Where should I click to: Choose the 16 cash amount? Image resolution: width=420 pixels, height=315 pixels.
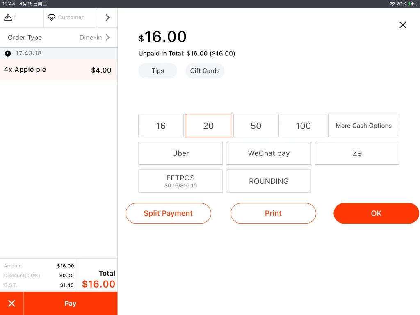[x=161, y=126]
